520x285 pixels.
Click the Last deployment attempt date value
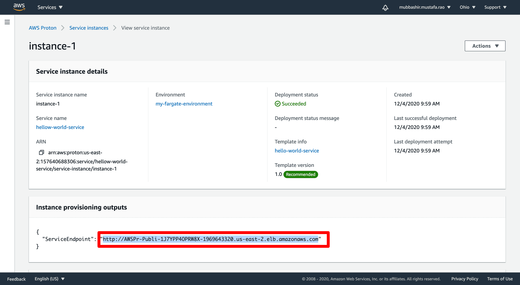[x=417, y=151]
